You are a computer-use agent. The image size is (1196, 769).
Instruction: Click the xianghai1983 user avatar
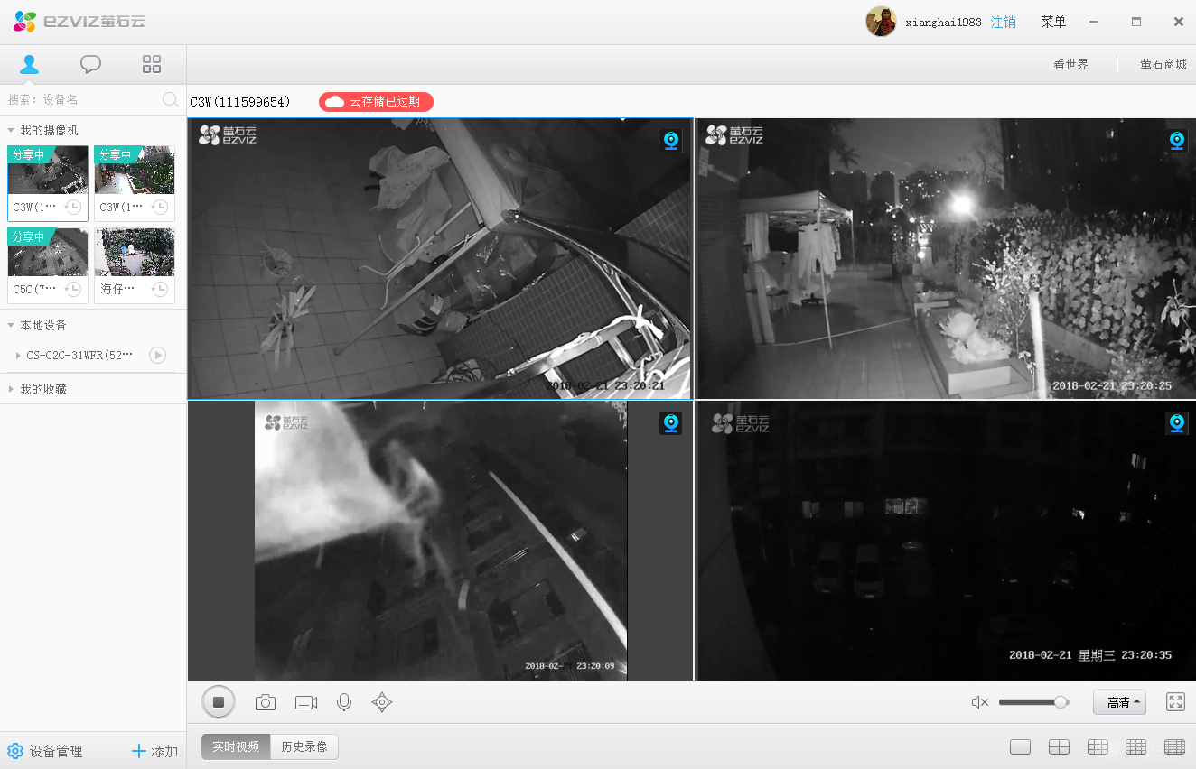[x=881, y=22]
